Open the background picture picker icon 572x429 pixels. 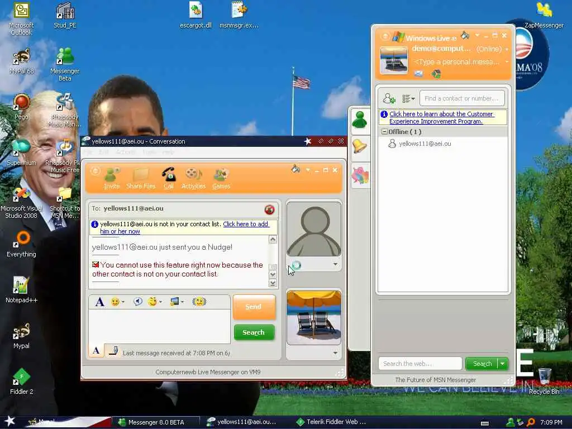coord(177,302)
